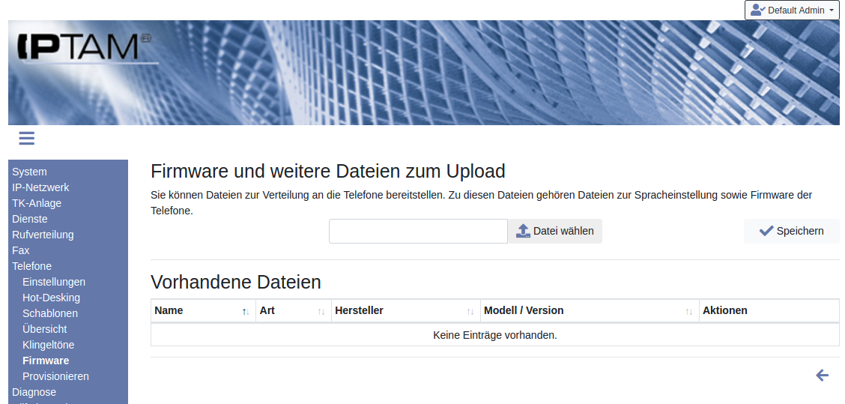
Task: Open the Hot-Desking page
Action: (51, 298)
